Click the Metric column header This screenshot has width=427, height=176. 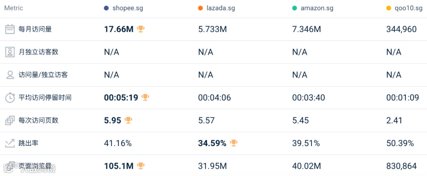[x=13, y=8]
